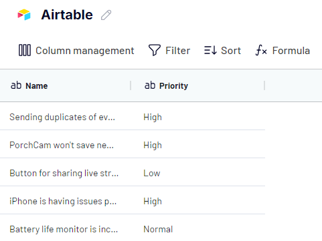Open the Formula editor
This screenshot has height=241, width=322.
pos(283,50)
